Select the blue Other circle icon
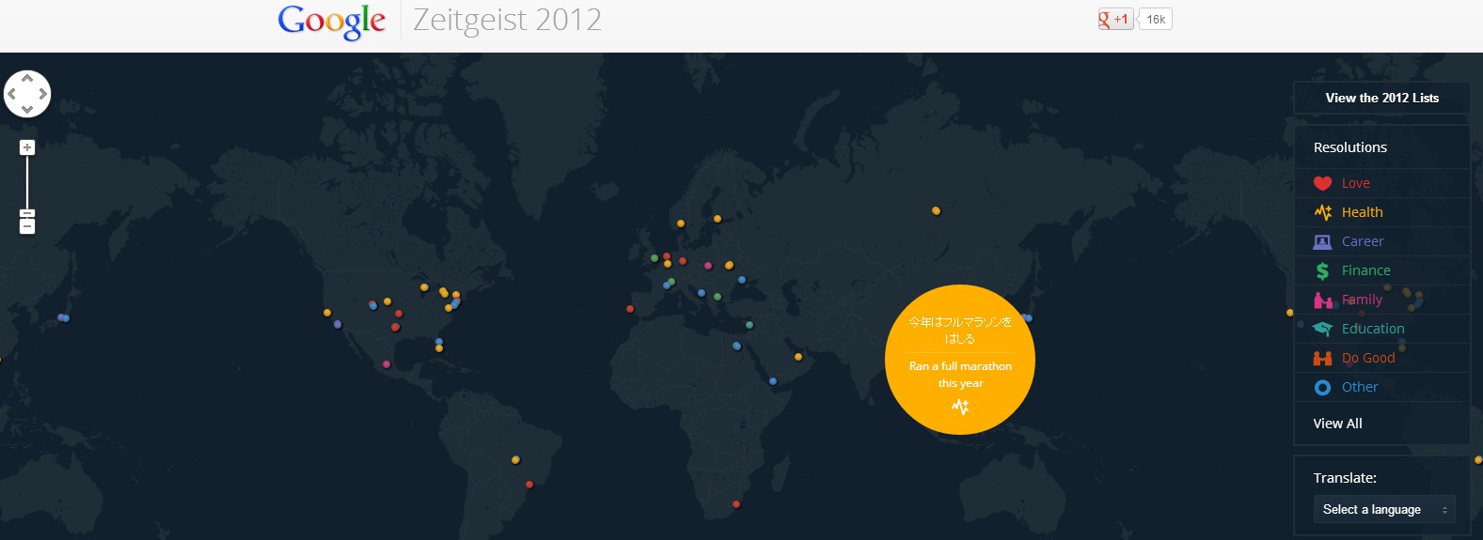1483x540 pixels. [1322, 388]
